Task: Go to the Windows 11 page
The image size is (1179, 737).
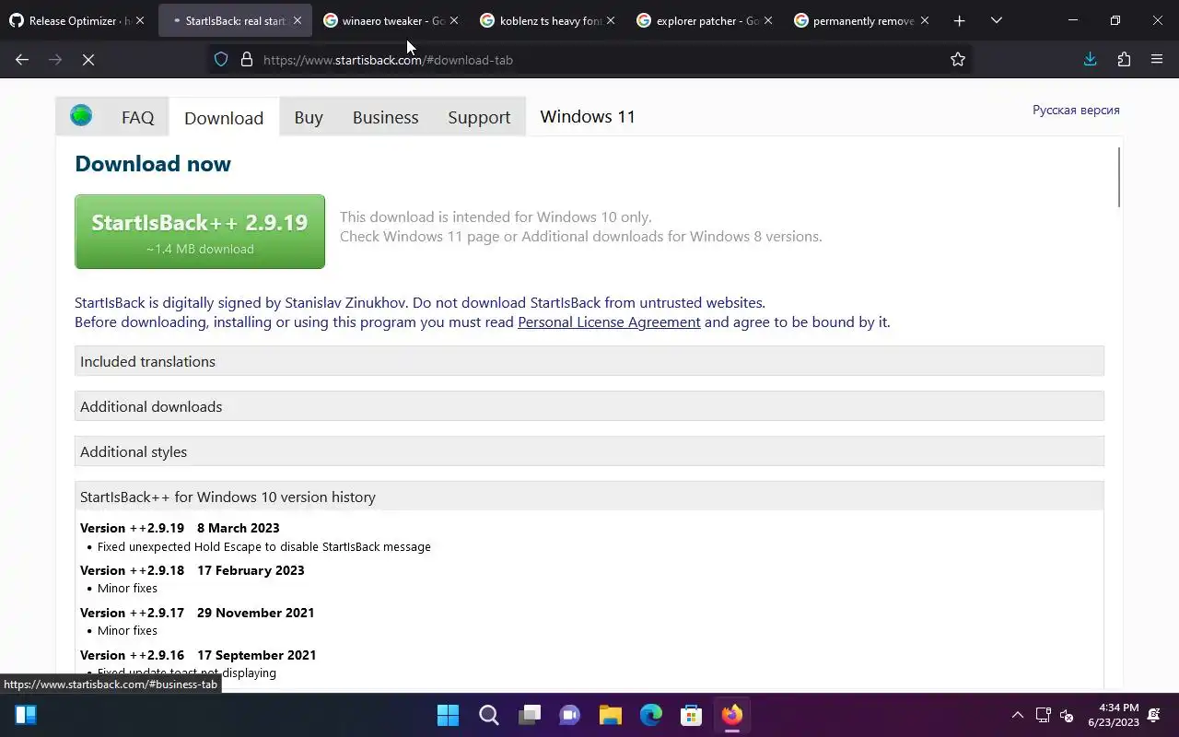Action: [x=588, y=116]
